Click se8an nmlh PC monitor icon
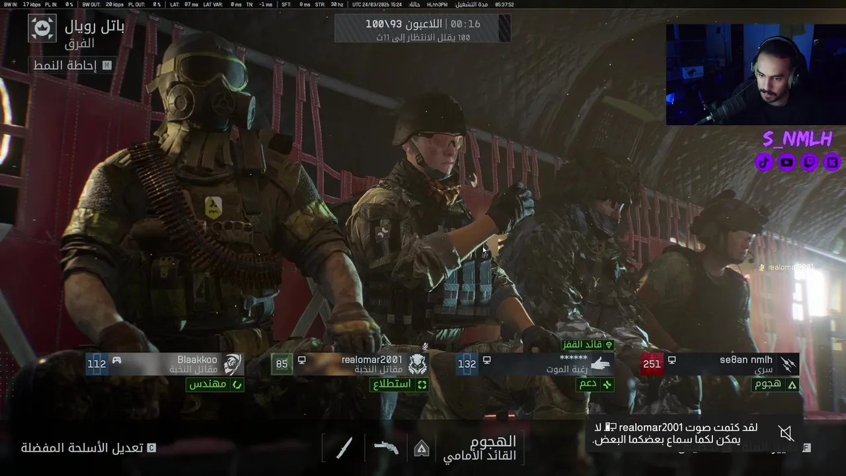Viewport: 846px width, 476px height. pyautogui.click(x=672, y=360)
